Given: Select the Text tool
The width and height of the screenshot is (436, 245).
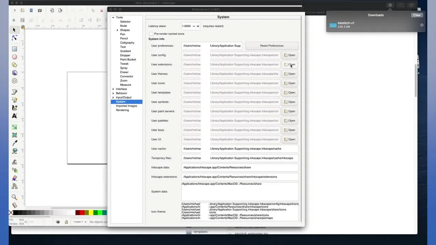Looking at the screenshot, I should [14, 116].
